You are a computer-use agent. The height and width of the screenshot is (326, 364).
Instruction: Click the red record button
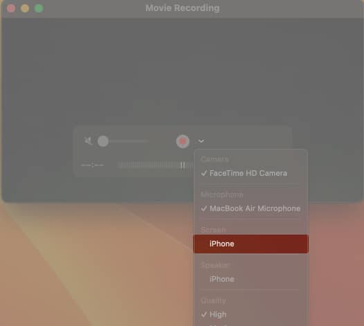pos(183,141)
